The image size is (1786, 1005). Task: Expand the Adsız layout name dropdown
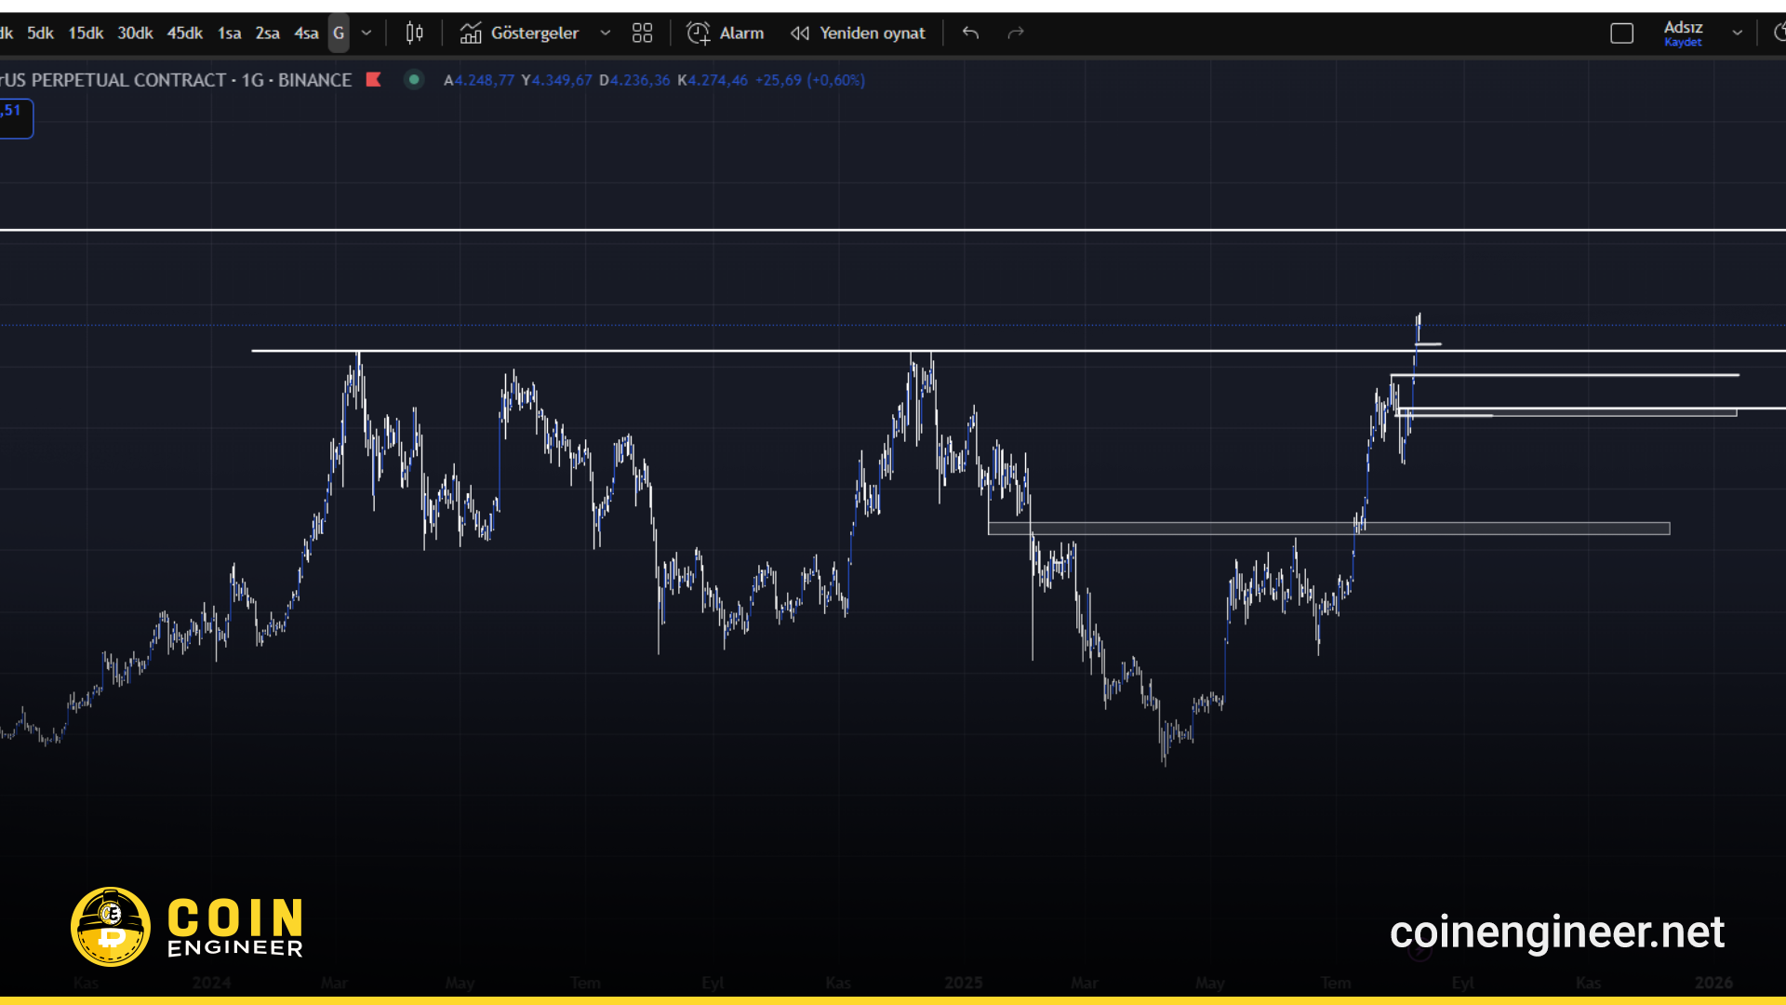[x=1738, y=33]
